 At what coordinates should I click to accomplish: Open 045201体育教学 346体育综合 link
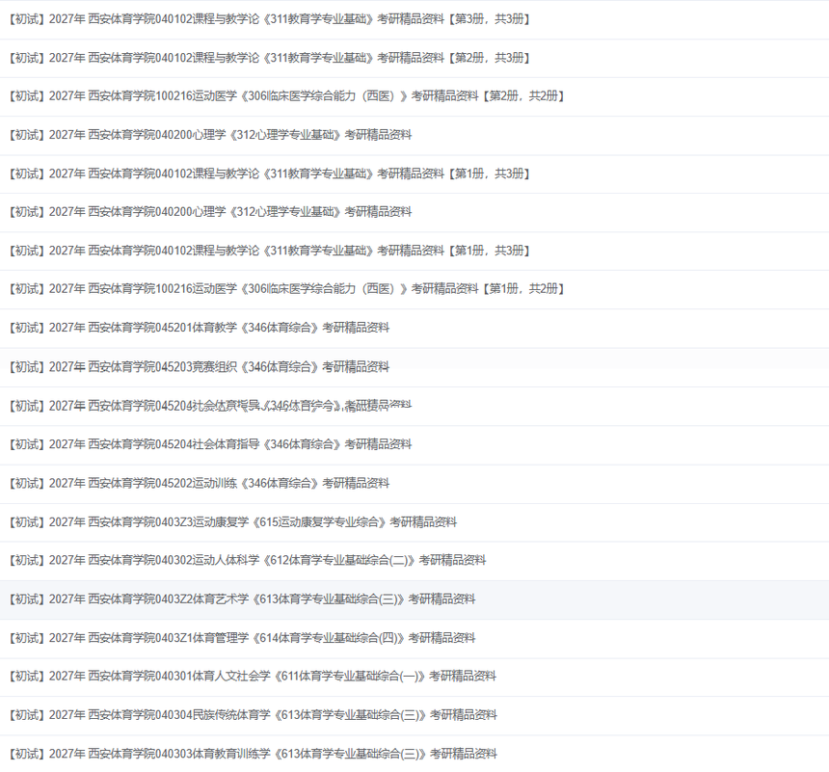point(200,328)
